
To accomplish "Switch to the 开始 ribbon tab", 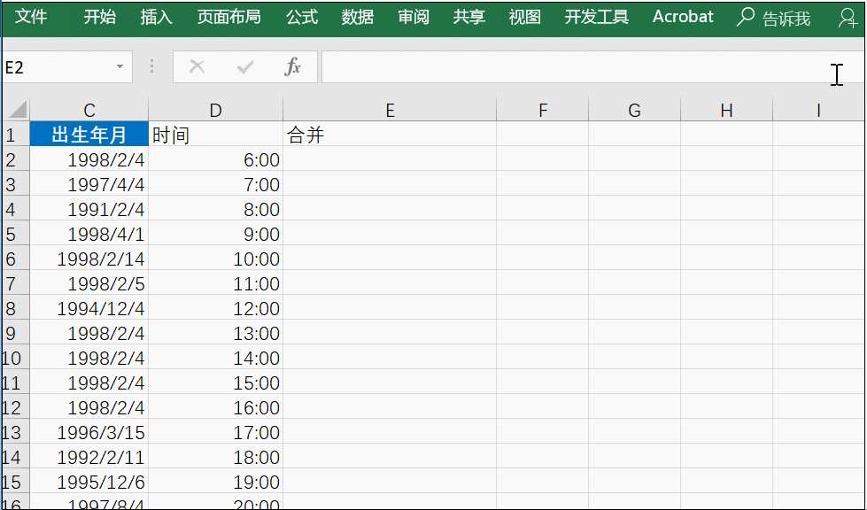I will point(100,17).
